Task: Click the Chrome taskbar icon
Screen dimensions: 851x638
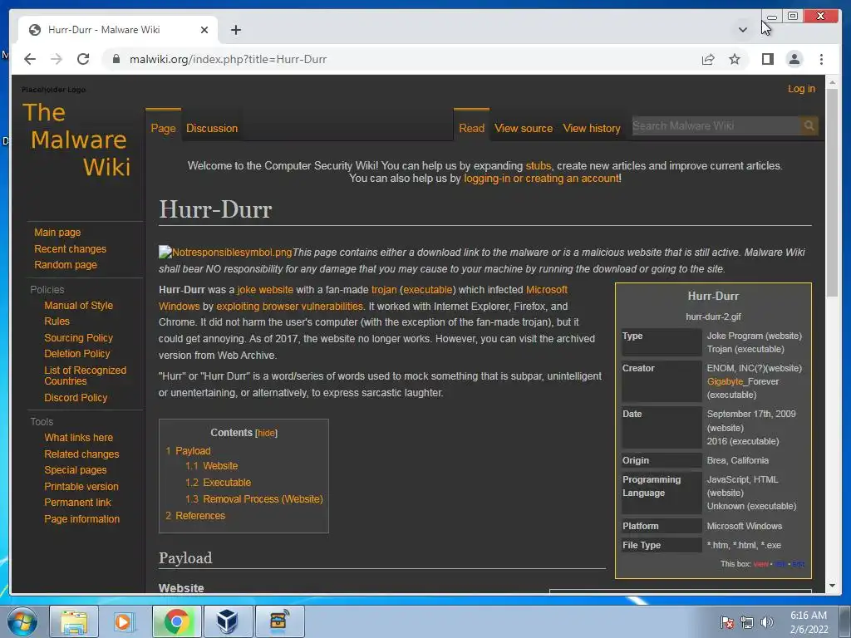Action: pyautogui.click(x=176, y=621)
